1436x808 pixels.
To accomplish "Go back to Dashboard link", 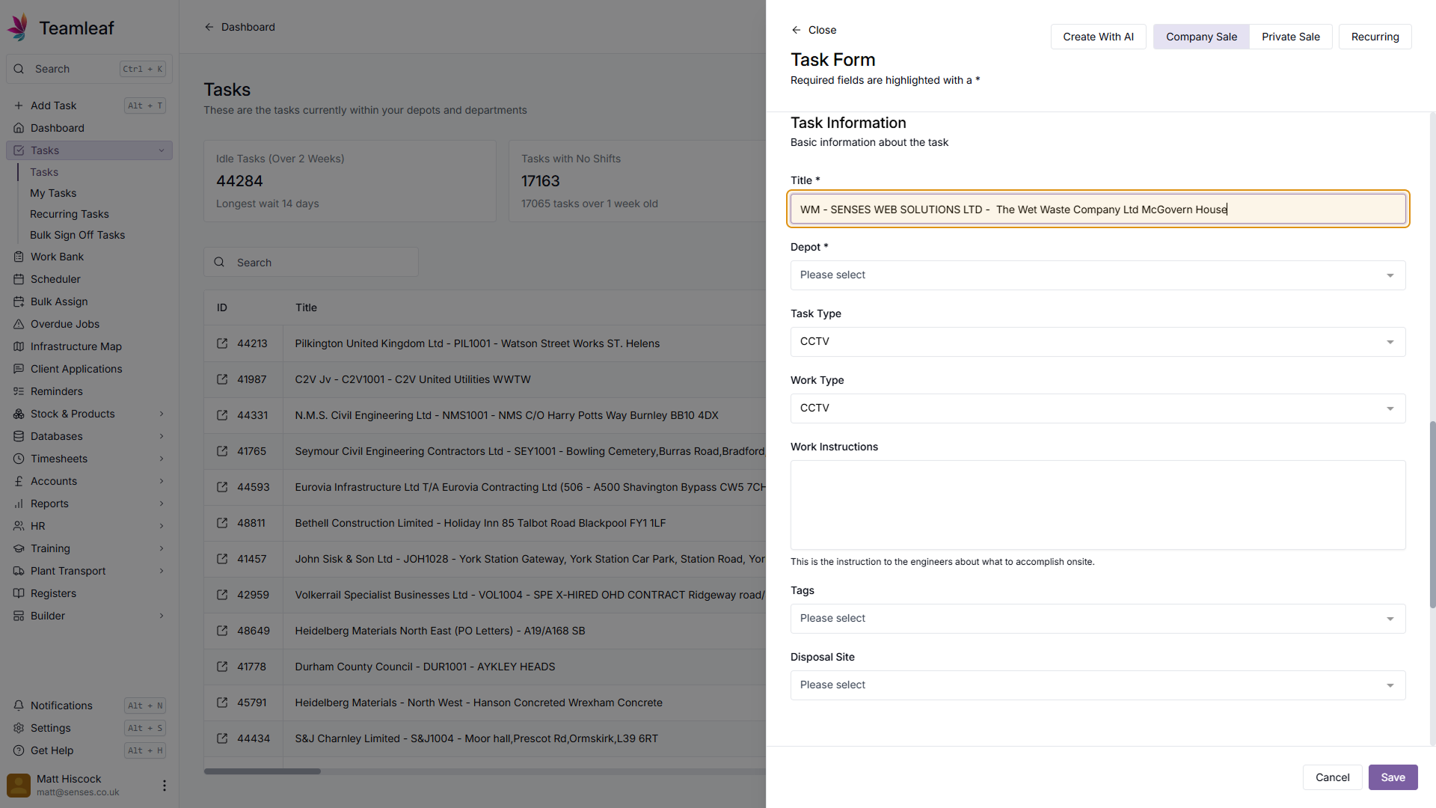I will [x=239, y=27].
